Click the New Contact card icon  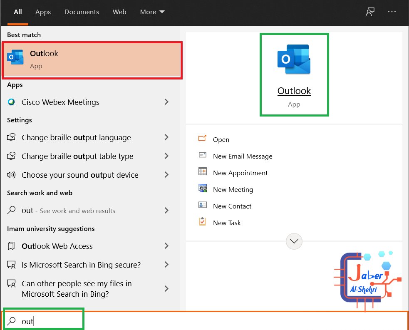point(202,205)
